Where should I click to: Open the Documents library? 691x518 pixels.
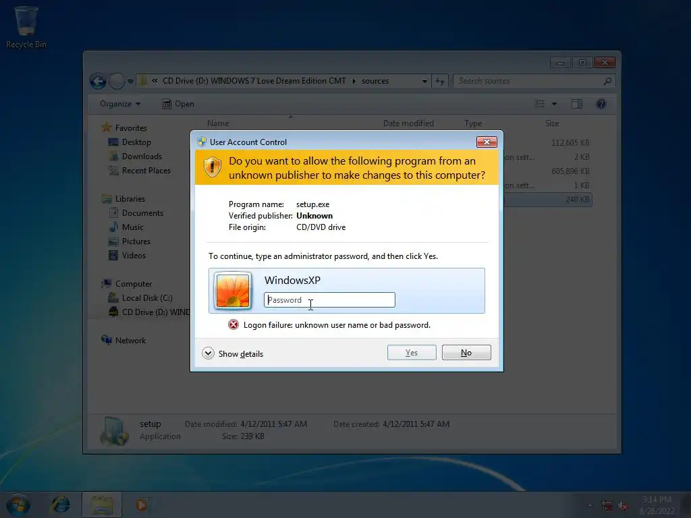[x=136, y=212]
